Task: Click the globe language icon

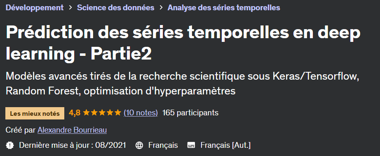Action: point(139,145)
